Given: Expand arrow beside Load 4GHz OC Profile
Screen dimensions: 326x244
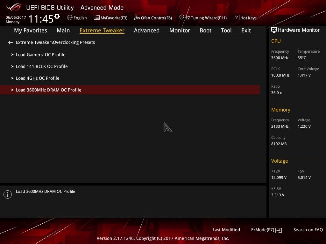Looking at the screenshot, I should pyautogui.click(x=12, y=78).
